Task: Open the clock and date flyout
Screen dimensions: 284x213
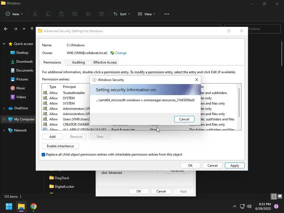Action: [263, 206]
